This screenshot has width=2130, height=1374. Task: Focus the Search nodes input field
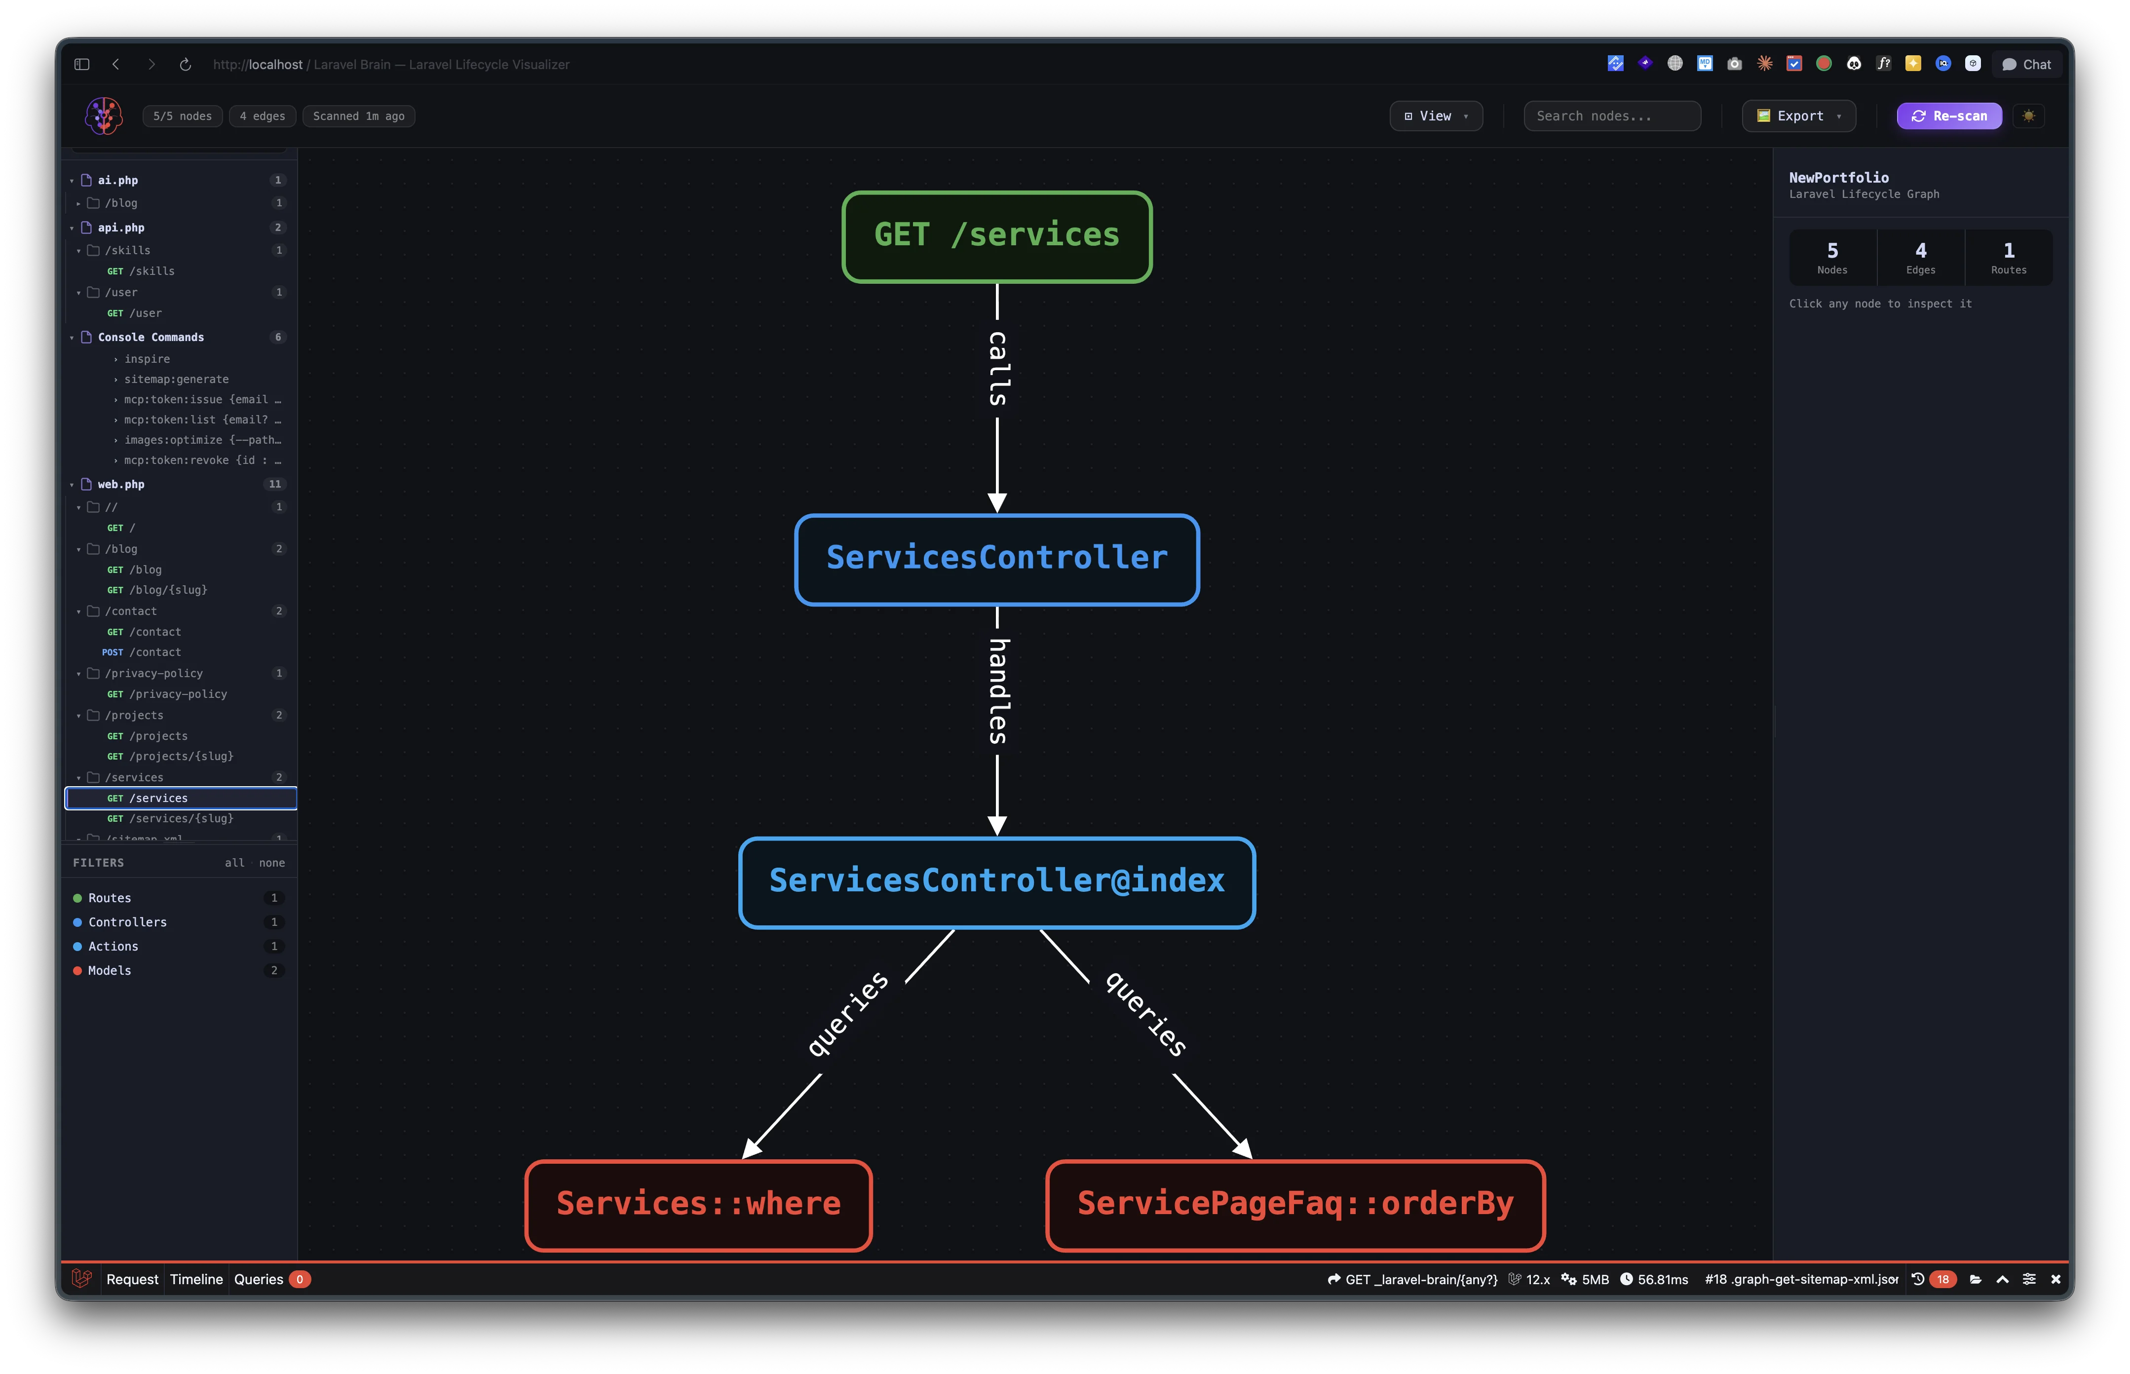point(1612,116)
